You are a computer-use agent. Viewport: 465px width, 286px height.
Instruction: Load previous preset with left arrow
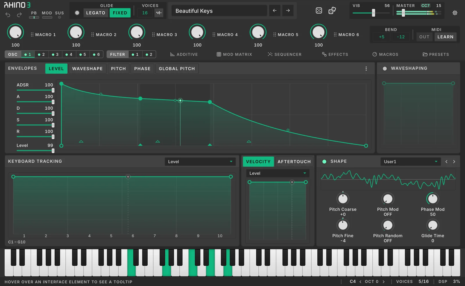pos(275,10)
